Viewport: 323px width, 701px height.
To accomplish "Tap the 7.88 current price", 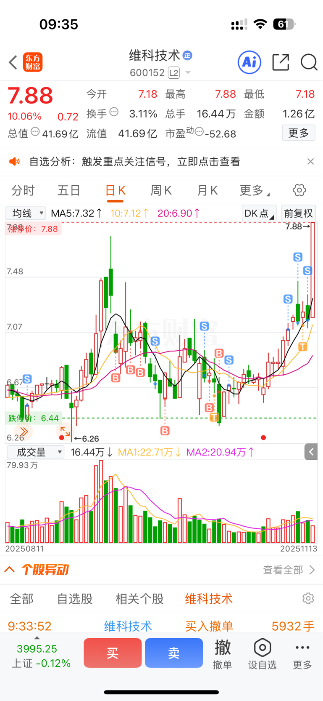I will [30, 96].
